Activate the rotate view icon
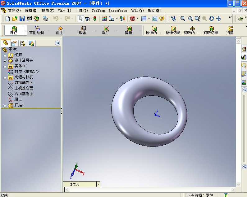 coord(211,19)
